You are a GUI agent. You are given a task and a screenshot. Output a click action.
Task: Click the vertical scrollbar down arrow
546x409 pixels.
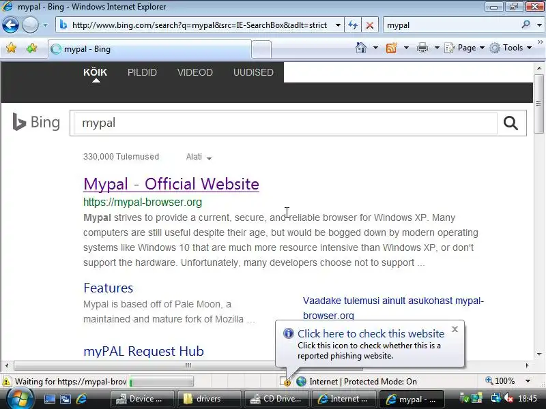pyautogui.click(x=539, y=354)
